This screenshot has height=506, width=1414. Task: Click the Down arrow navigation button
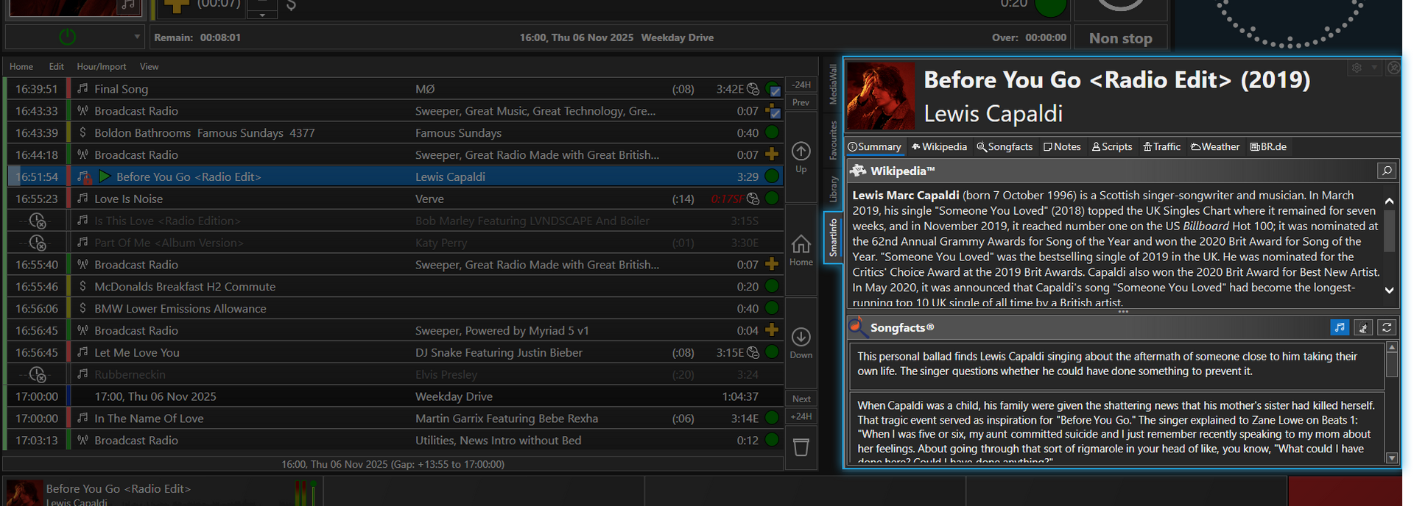(x=801, y=343)
